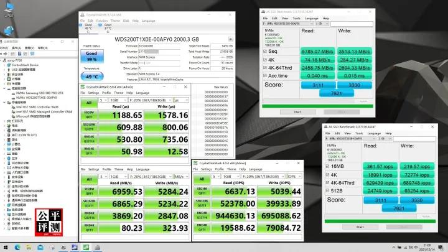The image size is (448, 252).
Task: Click green progress bar in upper AS SSD
Action: coord(317,106)
